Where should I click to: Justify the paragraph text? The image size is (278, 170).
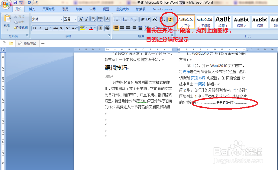tap(134, 28)
